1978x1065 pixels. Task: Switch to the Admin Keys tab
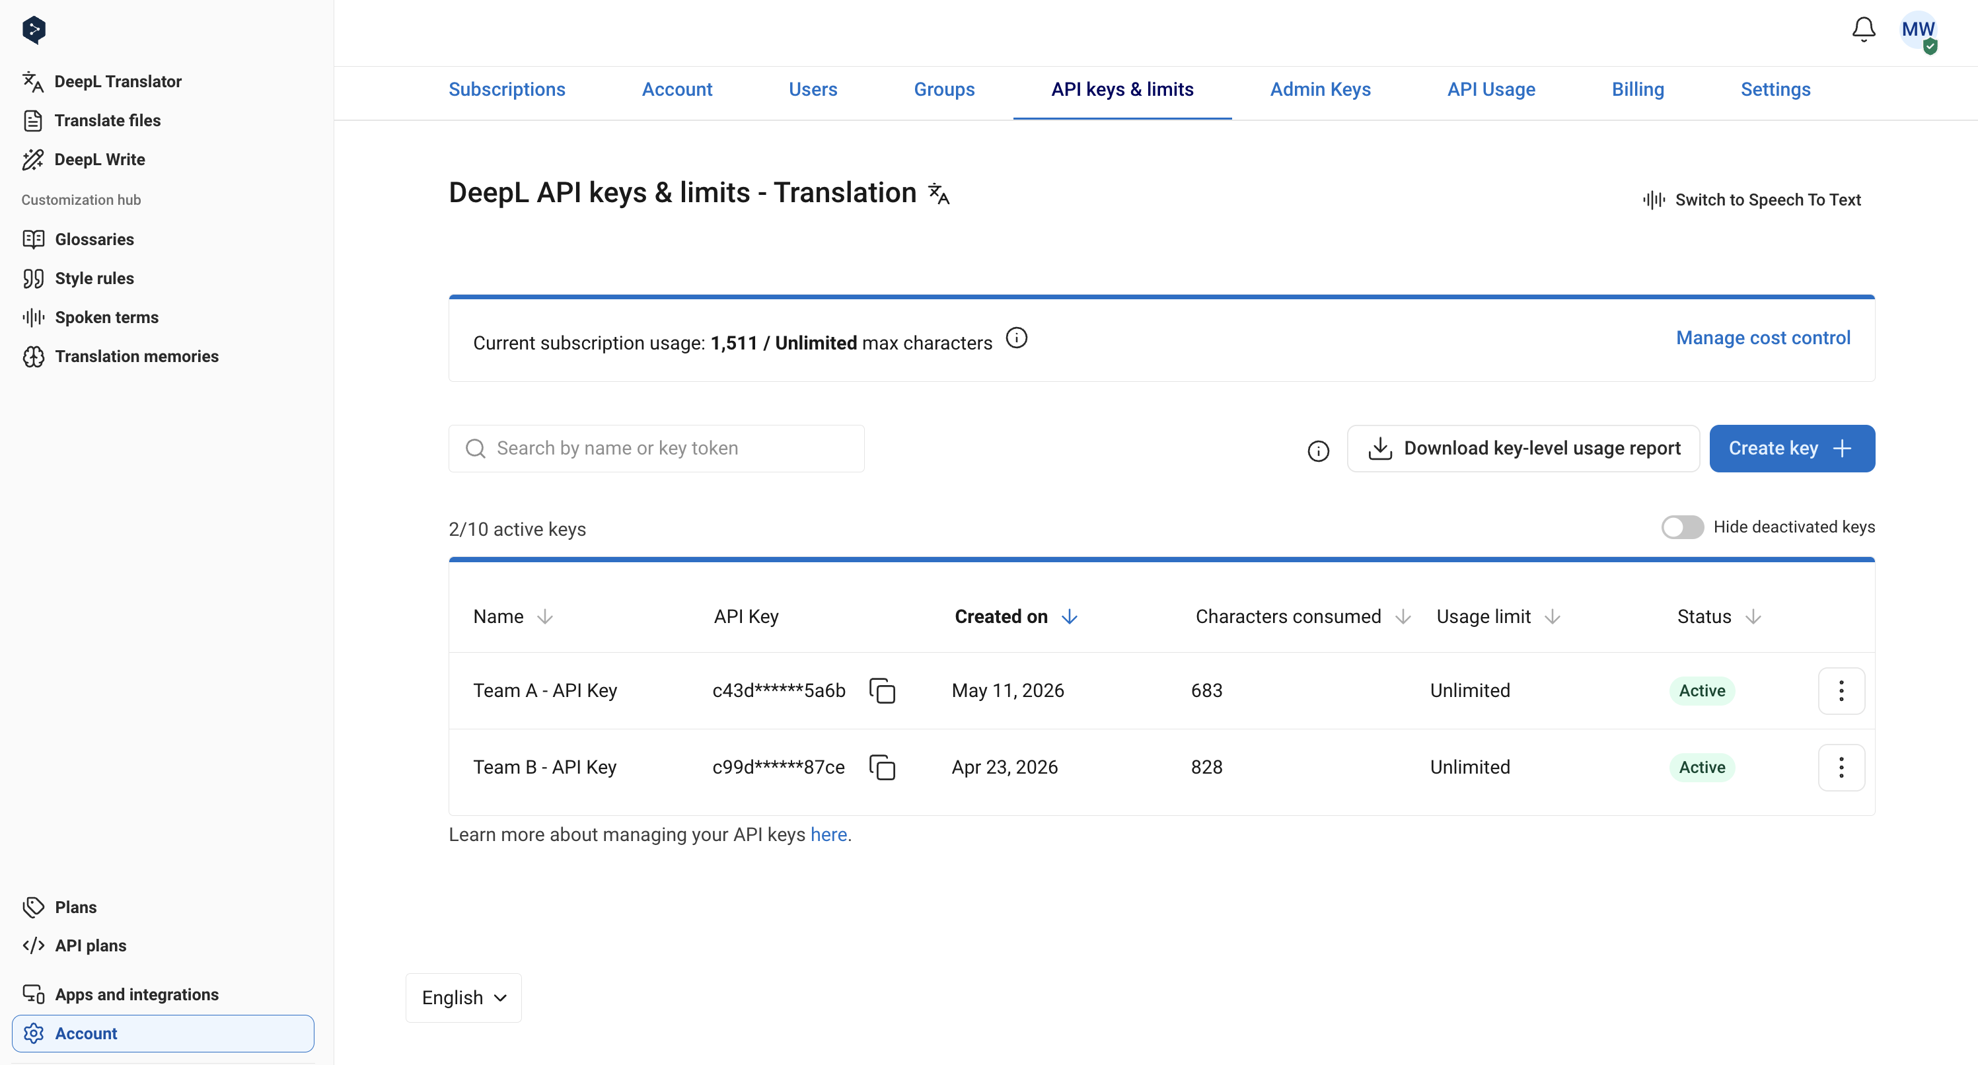pyautogui.click(x=1320, y=90)
